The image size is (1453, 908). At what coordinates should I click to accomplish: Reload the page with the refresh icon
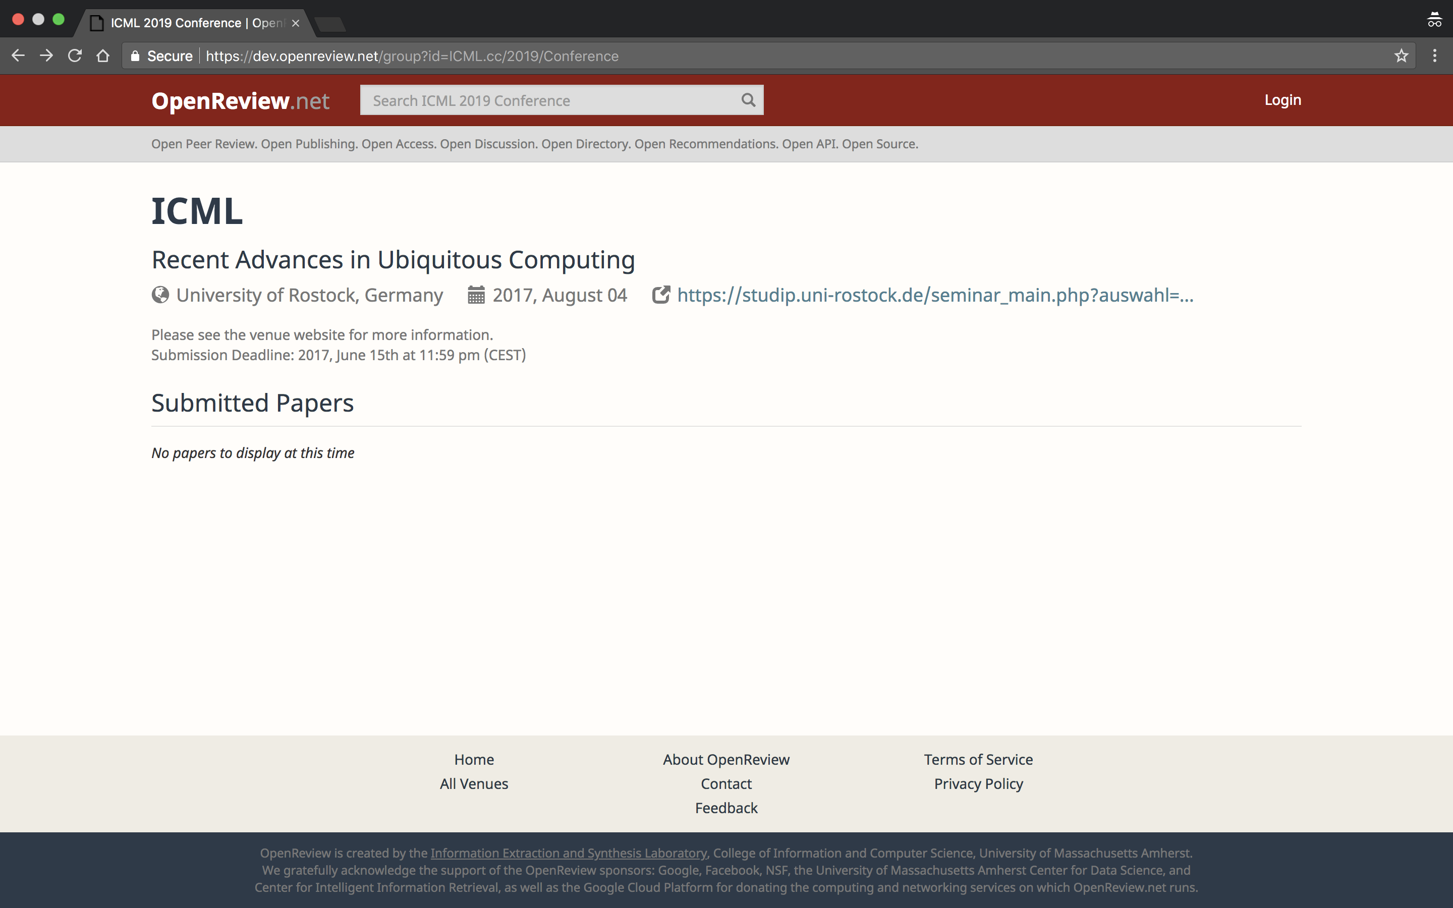pos(75,56)
